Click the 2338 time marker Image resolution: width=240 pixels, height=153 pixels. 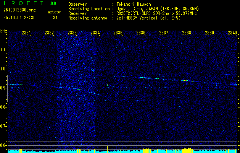click(x=187, y=33)
